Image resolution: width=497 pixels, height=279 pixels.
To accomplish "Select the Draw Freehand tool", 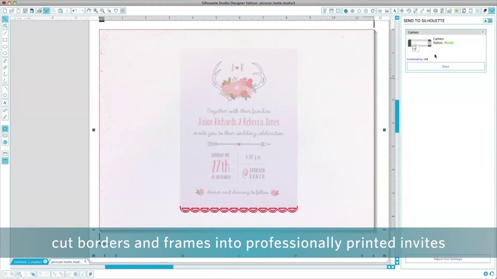I will pos(5,74).
